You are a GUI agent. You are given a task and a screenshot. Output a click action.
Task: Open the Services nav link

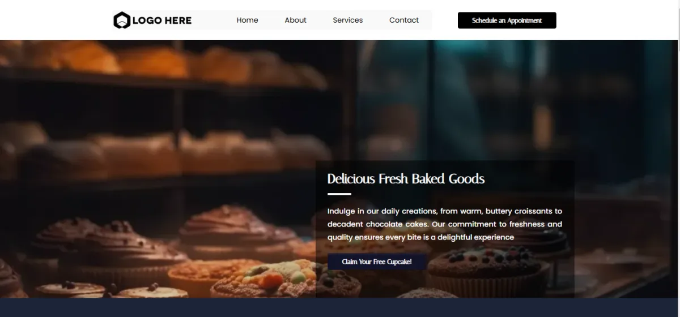click(x=347, y=20)
